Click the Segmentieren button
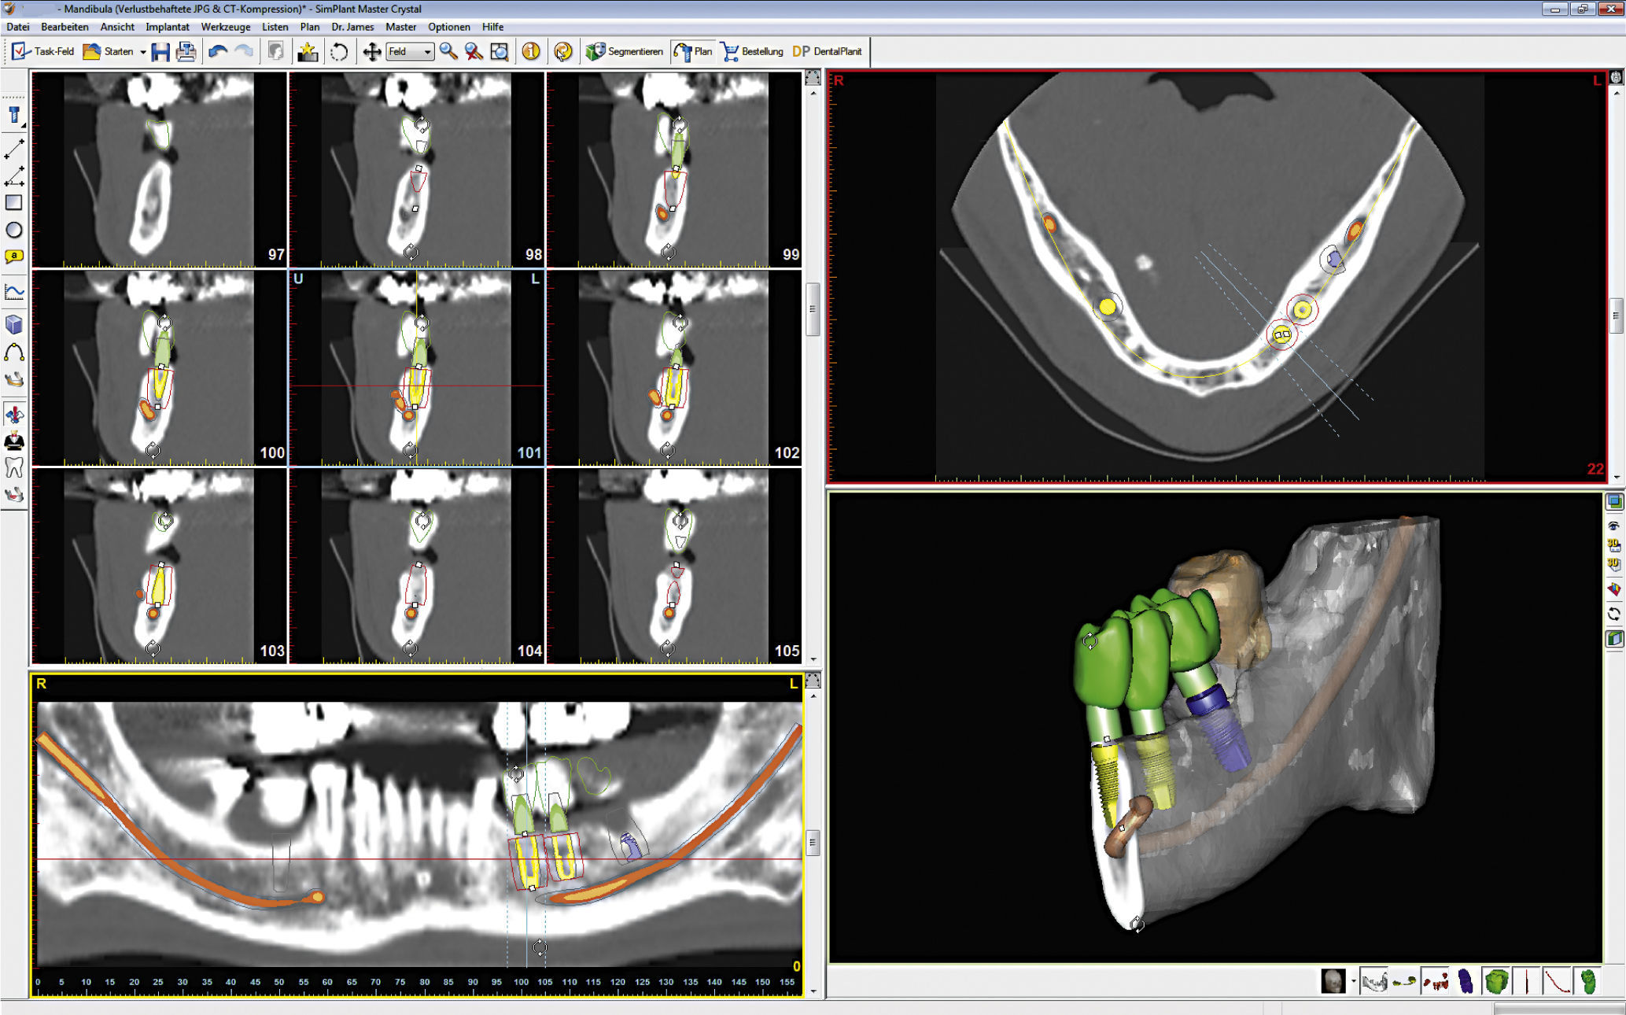Viewport: 1626px width, 1015px height. tap(625, 52)
